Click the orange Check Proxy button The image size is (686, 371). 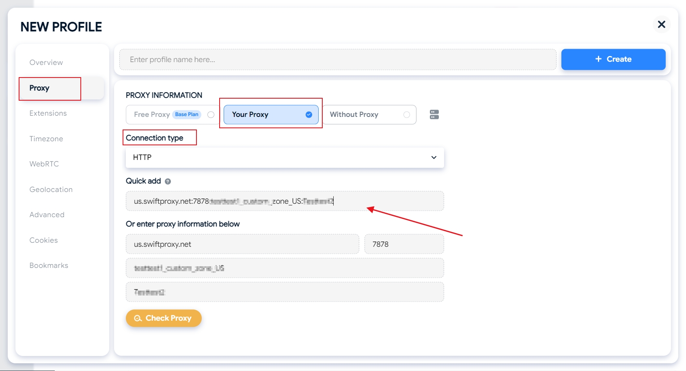click(164, 318)
